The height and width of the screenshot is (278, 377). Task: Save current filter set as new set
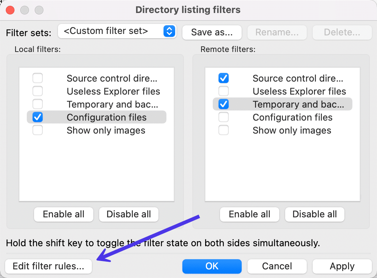pos(212,32)
